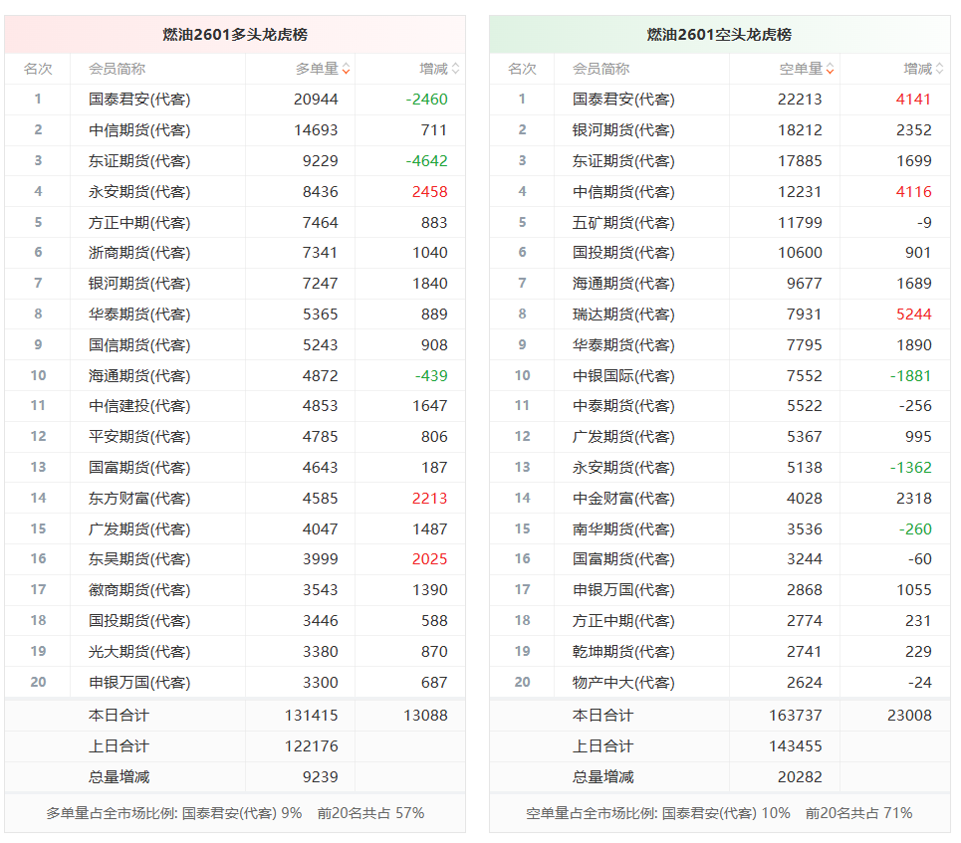Select the 空头 total change 20282
Viewport: 961px width, 843px height.
tap(800, 777)
